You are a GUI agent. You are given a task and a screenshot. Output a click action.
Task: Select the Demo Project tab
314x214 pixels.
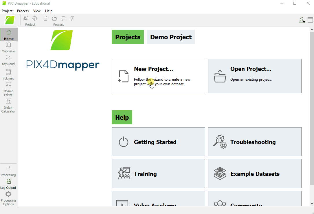(x=171, y=37)
